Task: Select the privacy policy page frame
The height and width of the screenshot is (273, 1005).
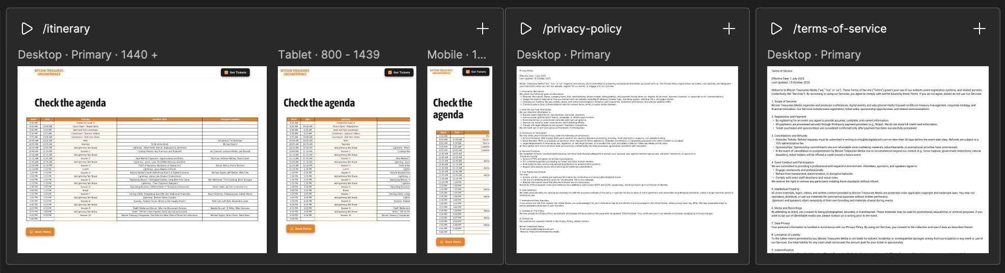Action: click(x=627, y=159)
